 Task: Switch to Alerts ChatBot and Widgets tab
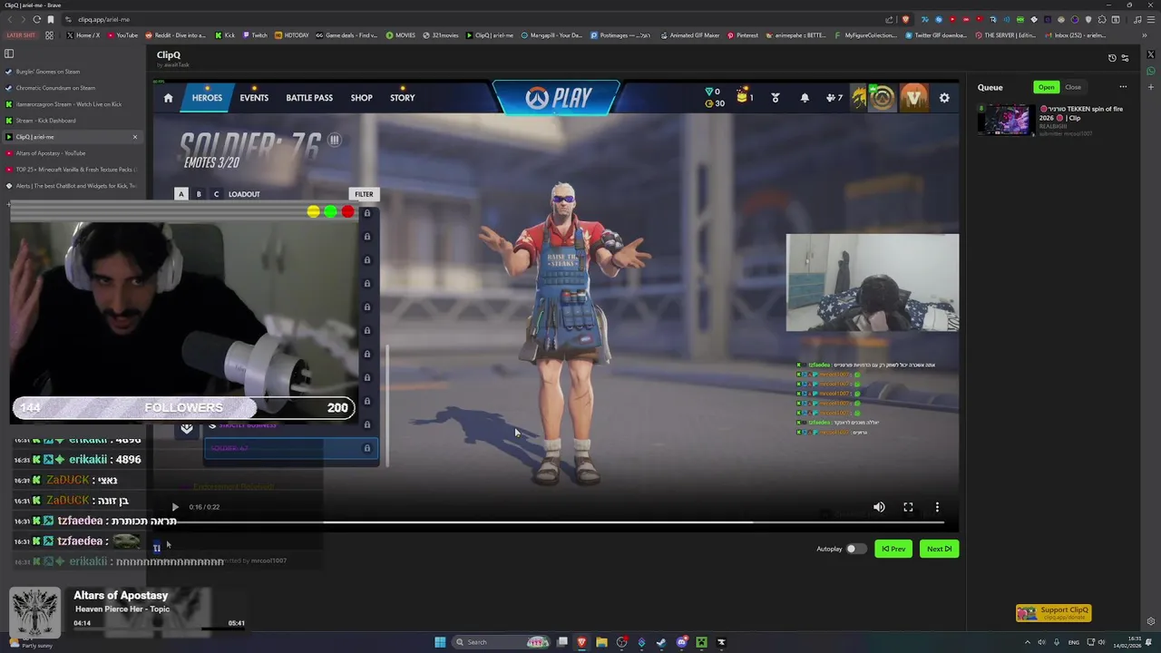tap(73, 186)
